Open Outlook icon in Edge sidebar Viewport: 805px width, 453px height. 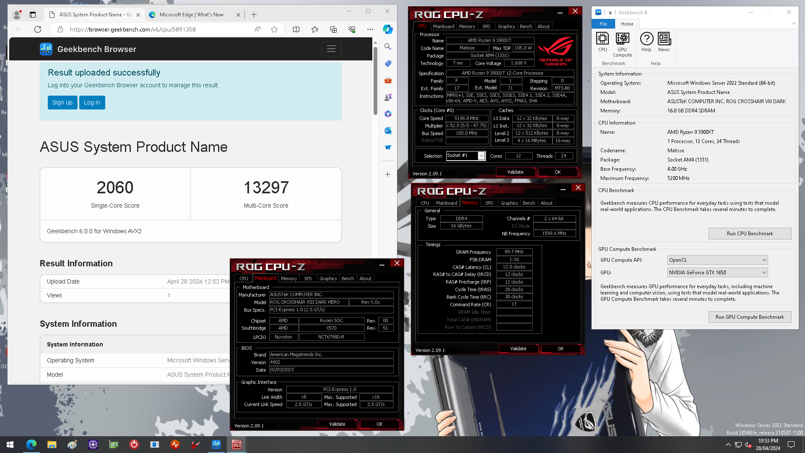click(x=388, y=130)
